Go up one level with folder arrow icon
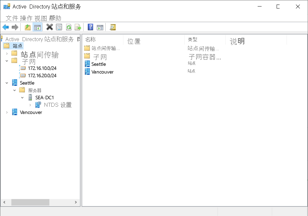Screen dimensions: 308x216 point(28,27)
